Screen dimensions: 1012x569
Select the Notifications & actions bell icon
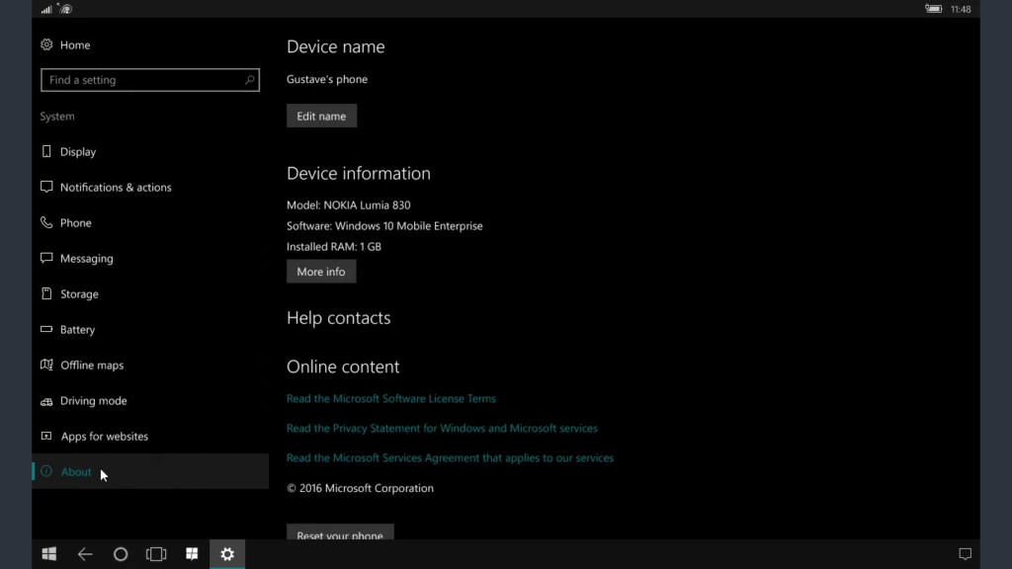[x=46, y=187]
